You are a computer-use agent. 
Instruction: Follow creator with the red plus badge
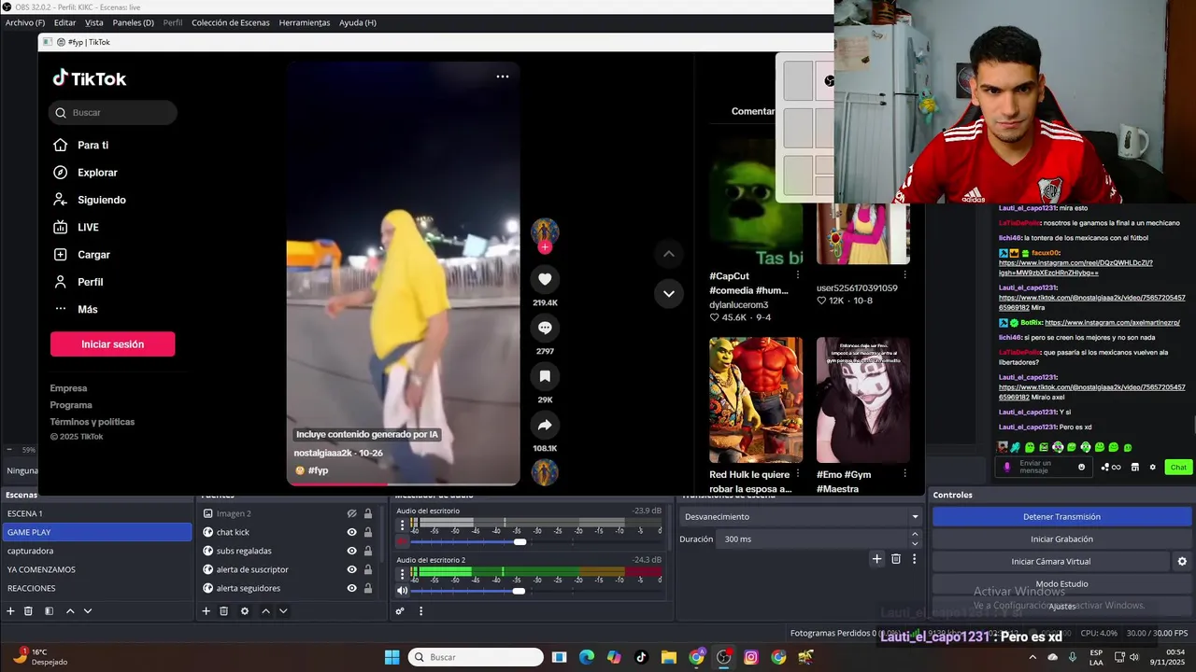(x=545, y=247)
